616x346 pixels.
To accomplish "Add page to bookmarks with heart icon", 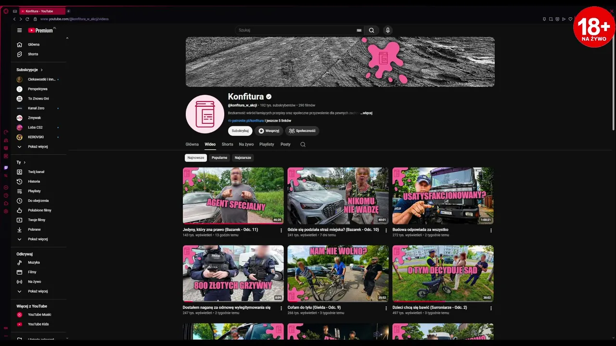I will pos(570,19).
